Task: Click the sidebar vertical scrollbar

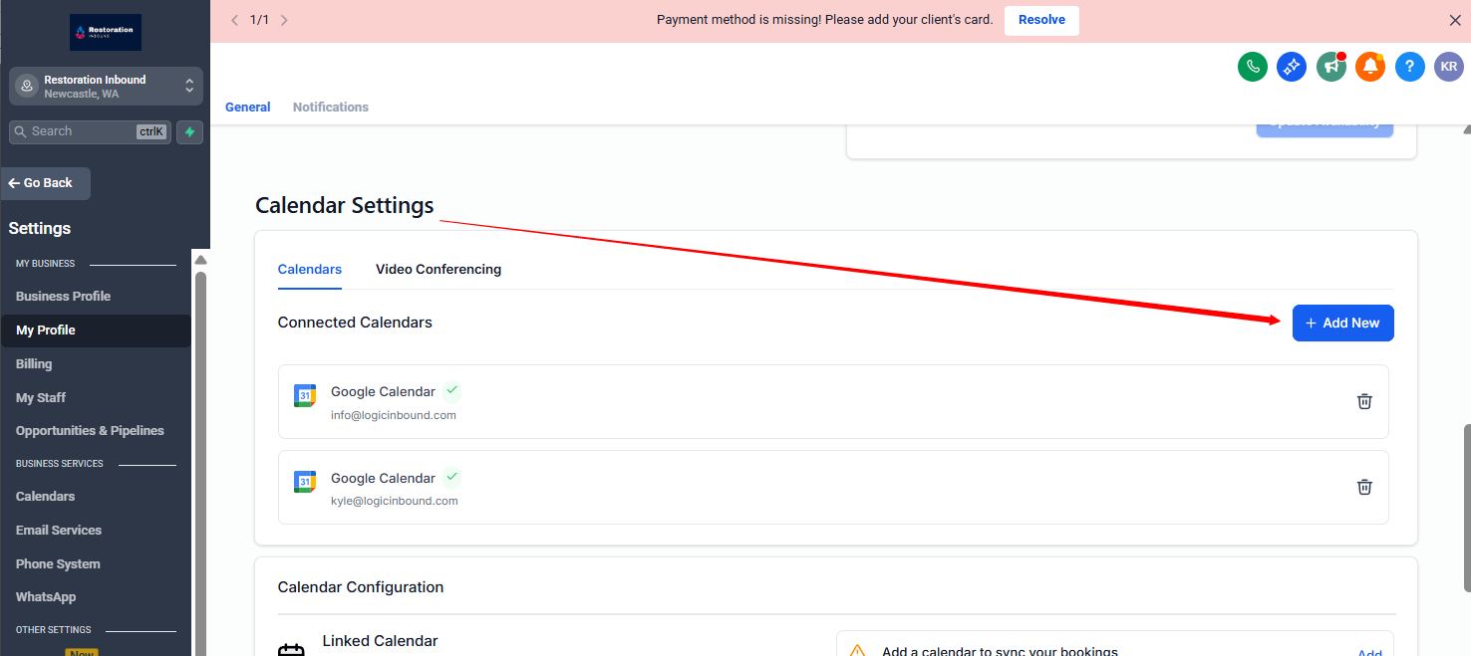Action: click(x=200, y=463)
